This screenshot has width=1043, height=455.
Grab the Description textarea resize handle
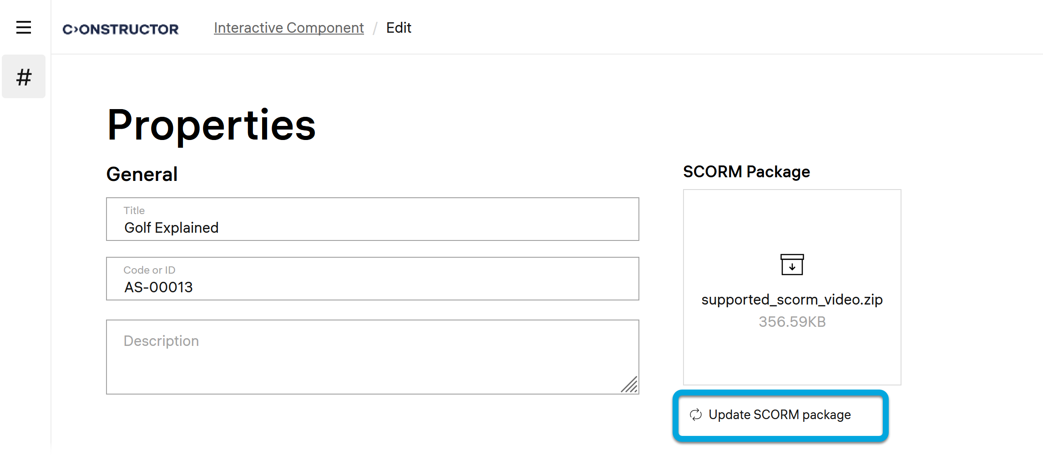pos(630,385)
